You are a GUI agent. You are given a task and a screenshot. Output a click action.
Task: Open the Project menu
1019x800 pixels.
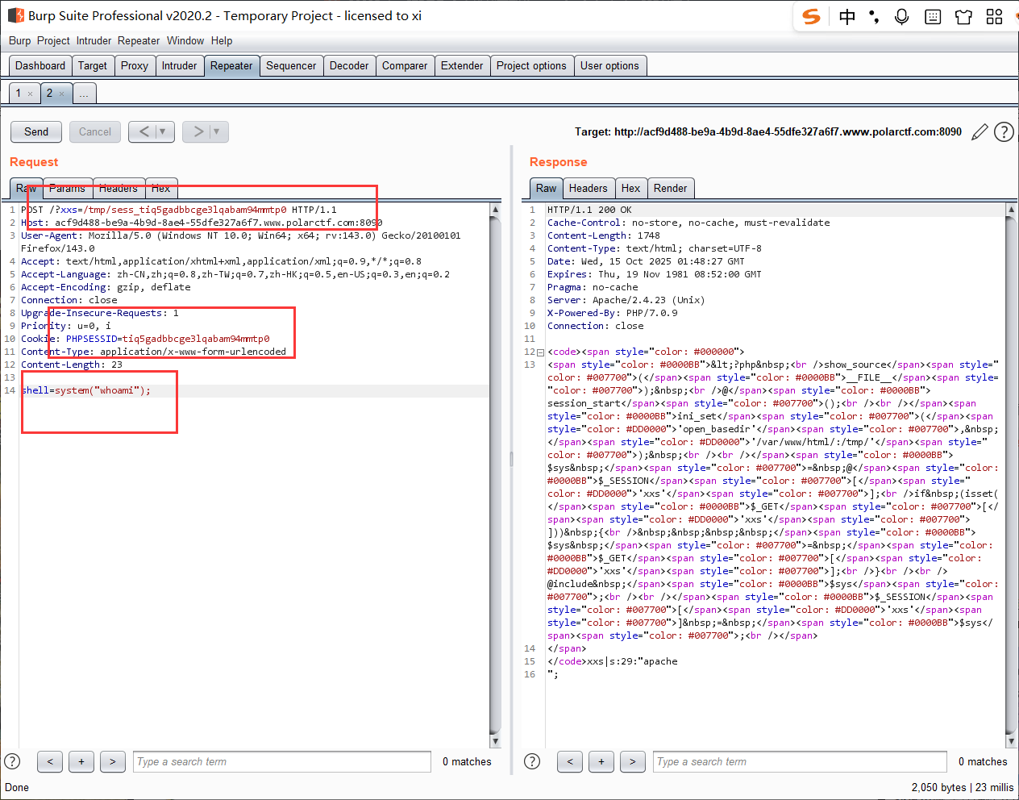pyautogui.click(x=53, y=40)
